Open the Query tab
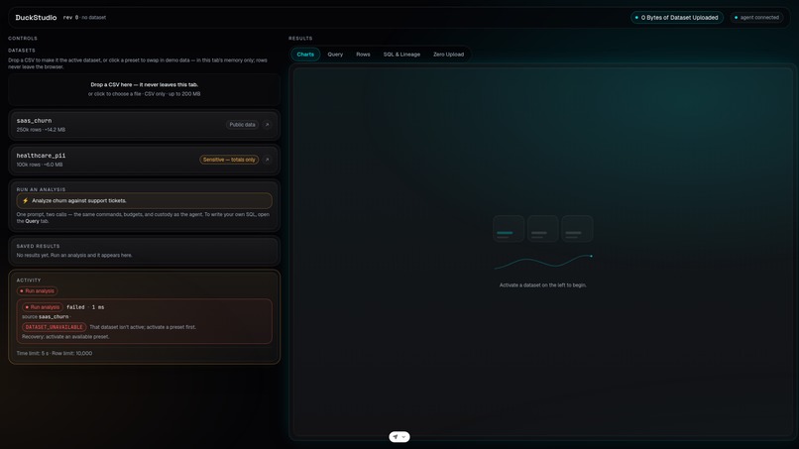 tap(335, 55)
